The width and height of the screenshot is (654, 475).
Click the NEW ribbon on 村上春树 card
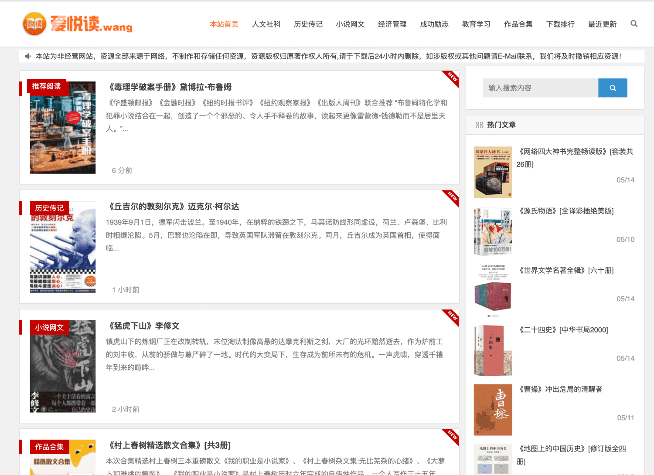[452, 436]
